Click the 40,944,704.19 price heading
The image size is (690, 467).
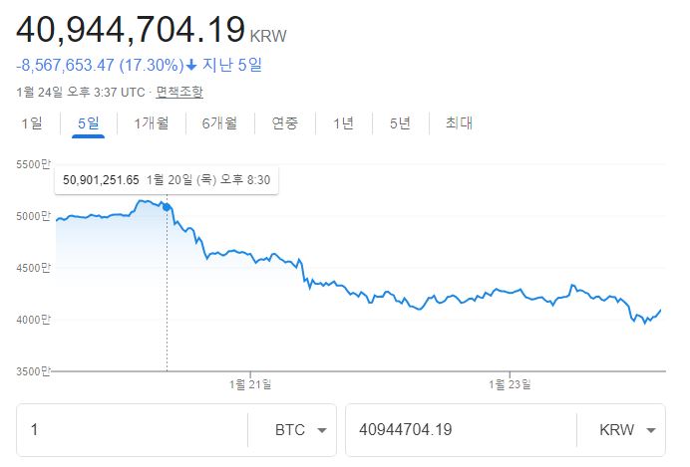[x=131, y=29]
